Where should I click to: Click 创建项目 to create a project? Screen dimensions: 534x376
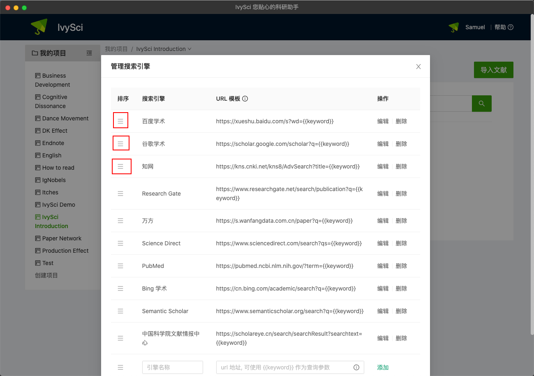pyautogui.click(x=46, y=275)
